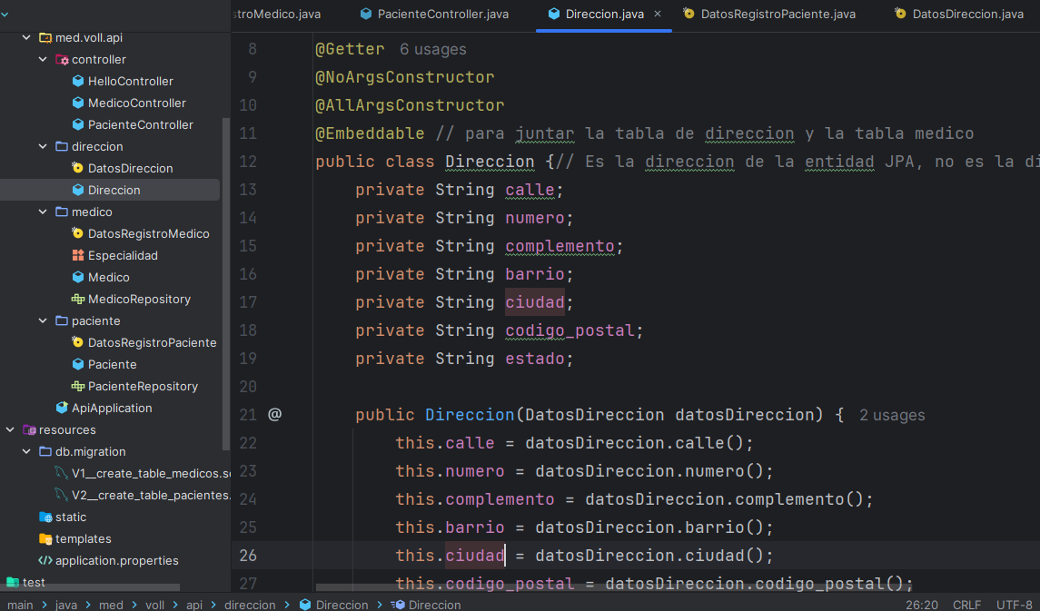Screen dimensions: 1040x611
Task: Click the @AllArgsConstructor annotation
Action: pos(410,105)
